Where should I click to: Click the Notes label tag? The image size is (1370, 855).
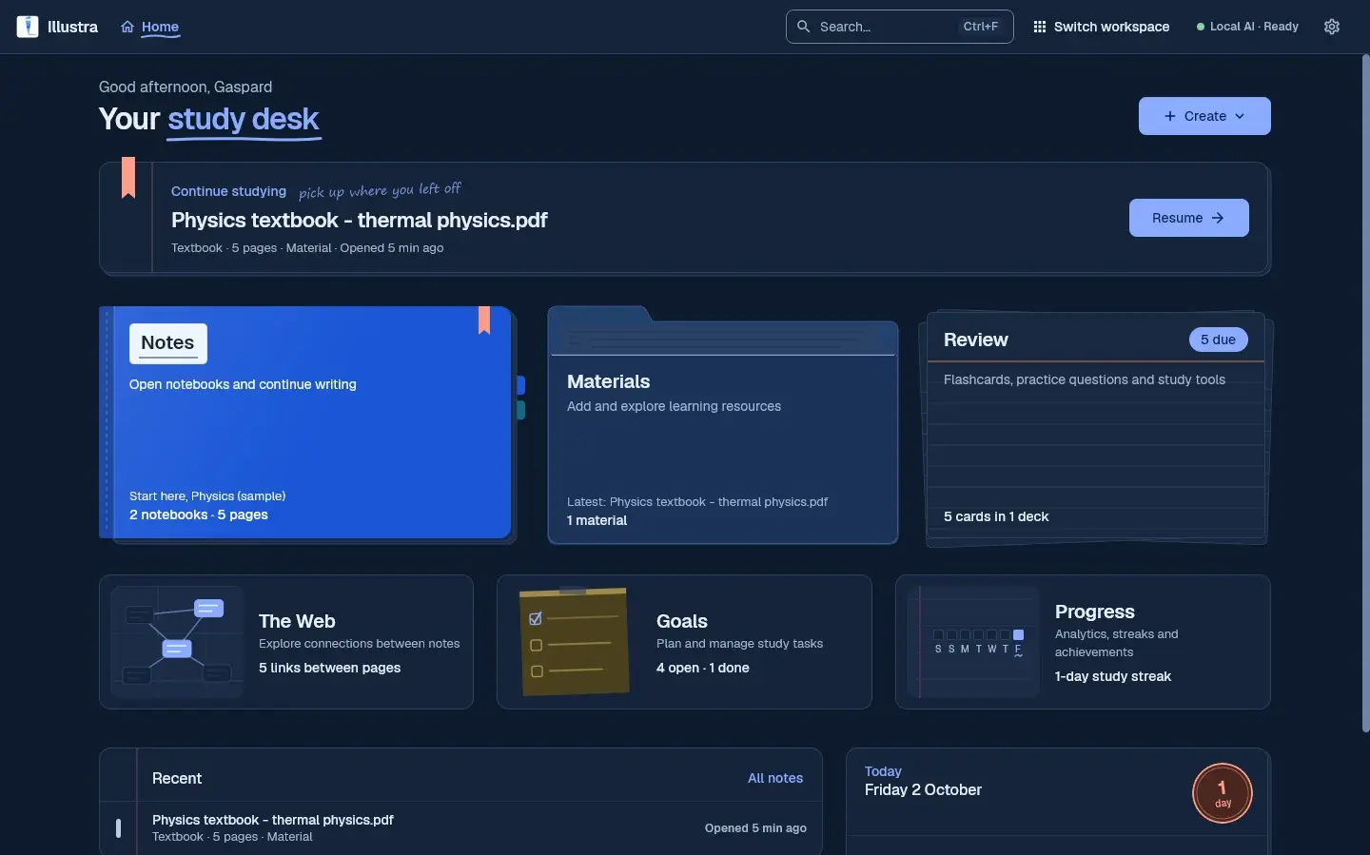[168, 343]
